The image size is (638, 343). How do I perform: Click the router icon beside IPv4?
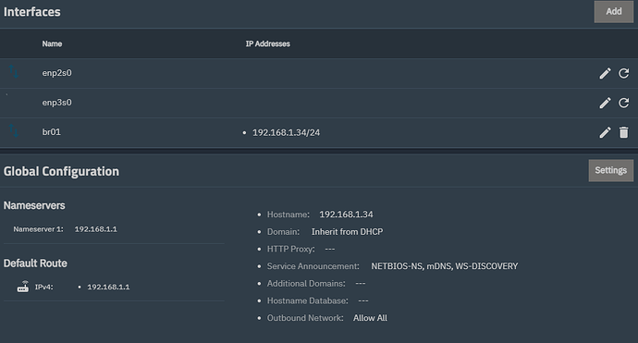pyautogui.click(x=23, y=287)
